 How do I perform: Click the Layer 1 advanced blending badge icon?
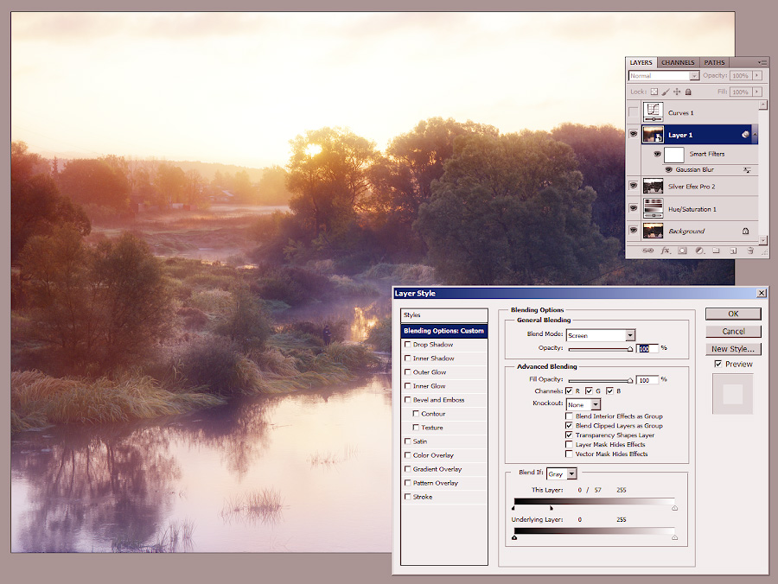point(745,135)
